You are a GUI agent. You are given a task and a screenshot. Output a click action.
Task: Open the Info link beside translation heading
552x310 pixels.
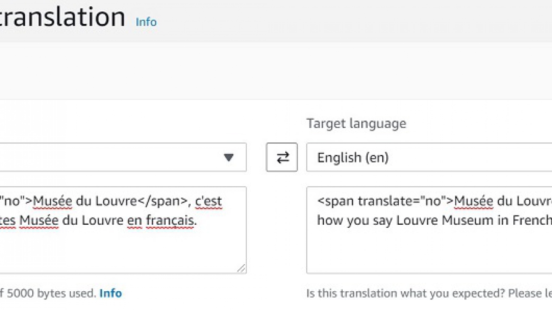tap(146, 22)
